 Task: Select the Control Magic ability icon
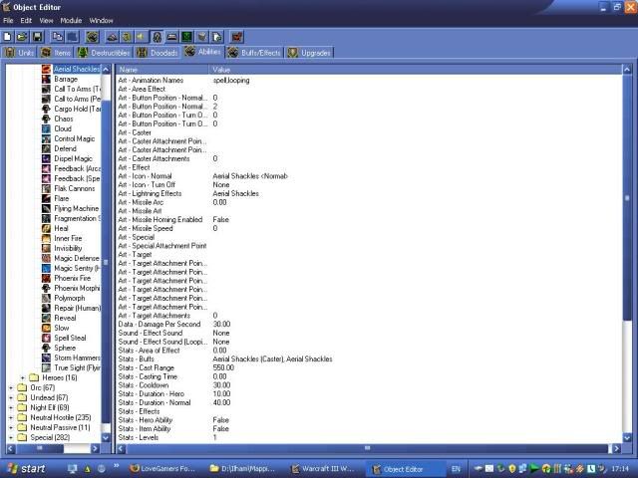click(x=47, y=138)
